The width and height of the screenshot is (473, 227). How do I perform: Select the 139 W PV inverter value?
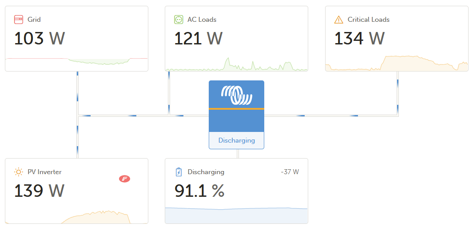point(40,191)
